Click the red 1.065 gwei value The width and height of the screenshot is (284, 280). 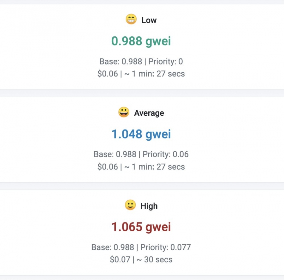[x=141, y=227]
